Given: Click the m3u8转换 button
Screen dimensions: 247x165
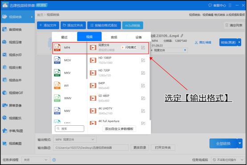Looking at the screenshot, I should coord(132,25).
